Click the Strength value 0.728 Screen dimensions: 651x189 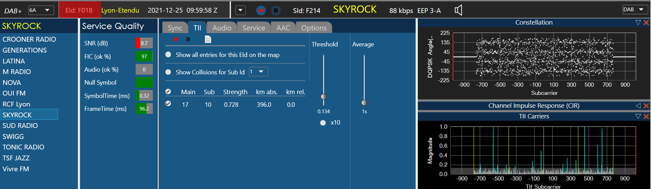(x=231, y=104)
